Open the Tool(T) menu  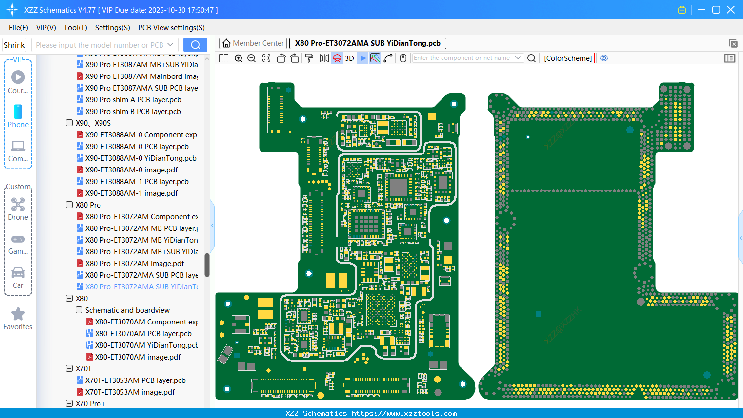76,28
